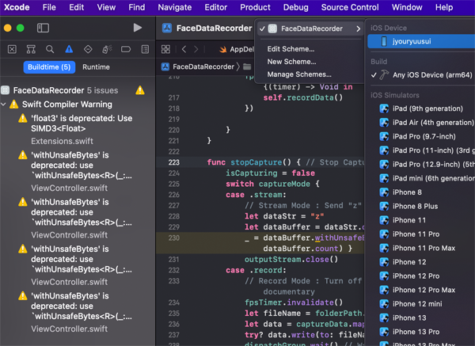Click the FaceDataRecorder project icon in toolbar

pyautogui.click(x=167, y=29)
